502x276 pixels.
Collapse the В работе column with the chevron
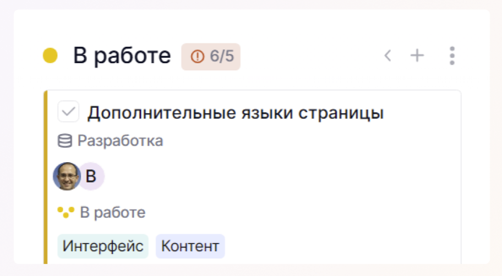[x=388, y=56]
